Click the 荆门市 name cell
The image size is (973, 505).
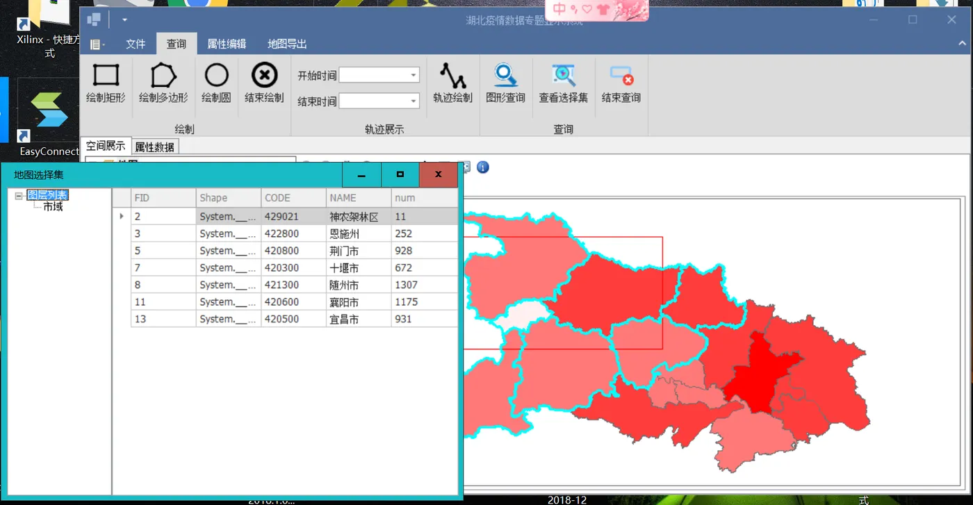point(359,251)
